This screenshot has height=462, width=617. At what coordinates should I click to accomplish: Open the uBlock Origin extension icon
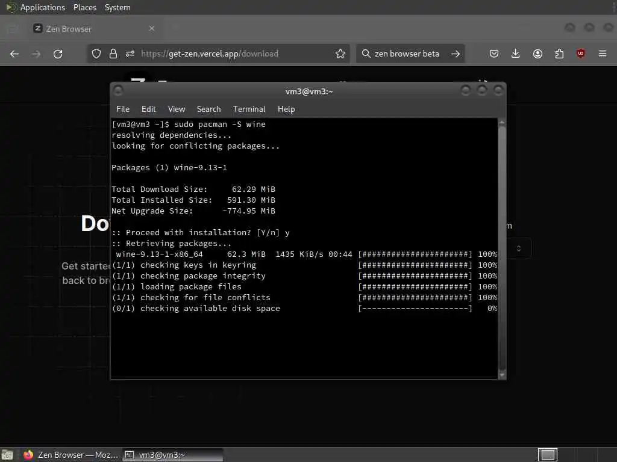tap(581, 54)
